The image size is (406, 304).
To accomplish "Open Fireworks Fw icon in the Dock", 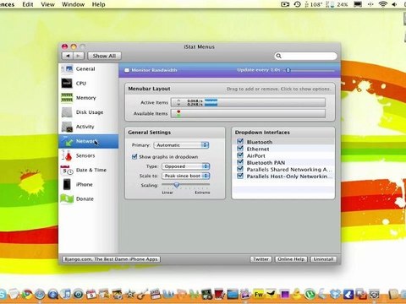I will pos(258,295).
